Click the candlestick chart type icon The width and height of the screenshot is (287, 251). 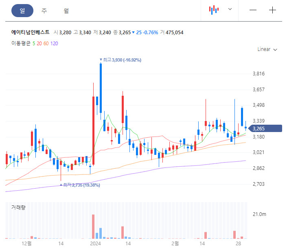click(x=214, y=10)
